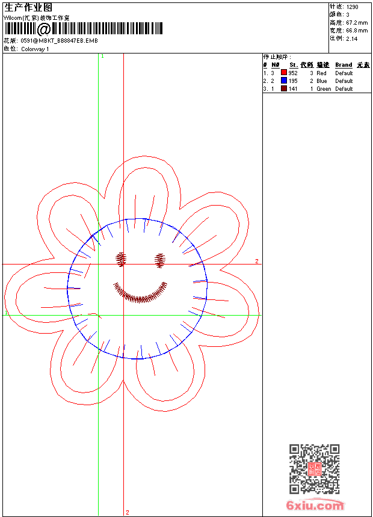Click the barcode in the header
The image size is (373, 517).
pos(84,29)
